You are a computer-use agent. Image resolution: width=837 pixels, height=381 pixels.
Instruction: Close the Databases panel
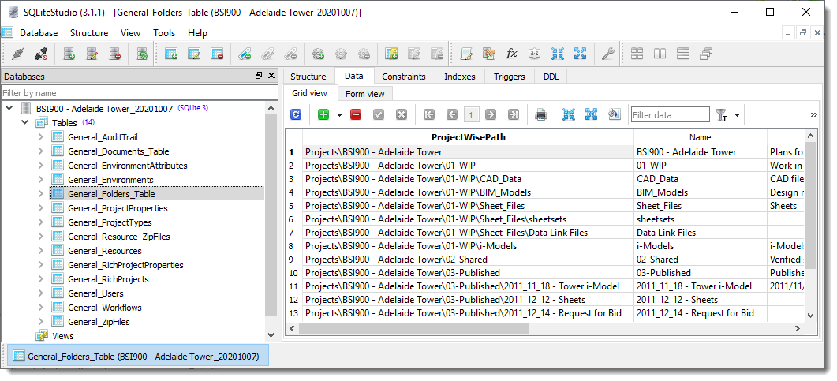pyautogui.click(x=271, y=76)
